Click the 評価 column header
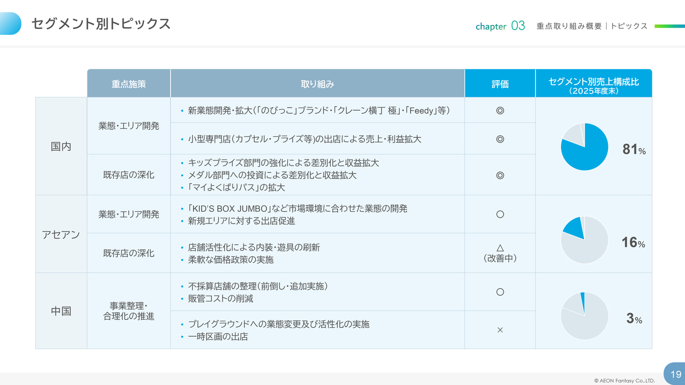Viewport: 685px width, 385px height. click(500, 84)
